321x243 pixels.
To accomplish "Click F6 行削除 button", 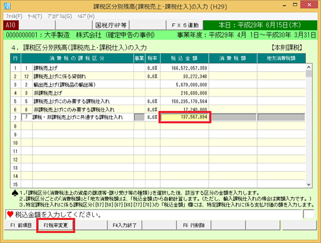I will (194, 225).
